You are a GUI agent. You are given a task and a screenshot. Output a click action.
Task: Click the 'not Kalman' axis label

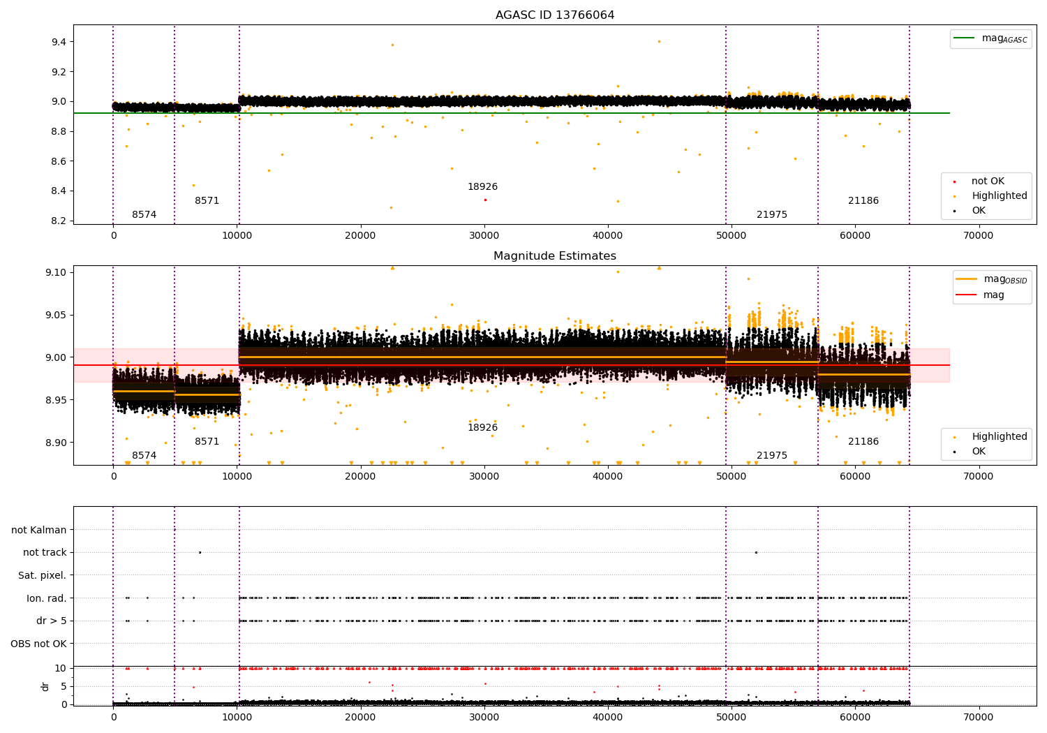click(39, 531)
